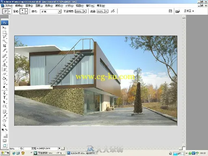Reset default foreground and background colors
Image resolution: width=208 pixels, height=156 pixels.
[x=3, y=130]
